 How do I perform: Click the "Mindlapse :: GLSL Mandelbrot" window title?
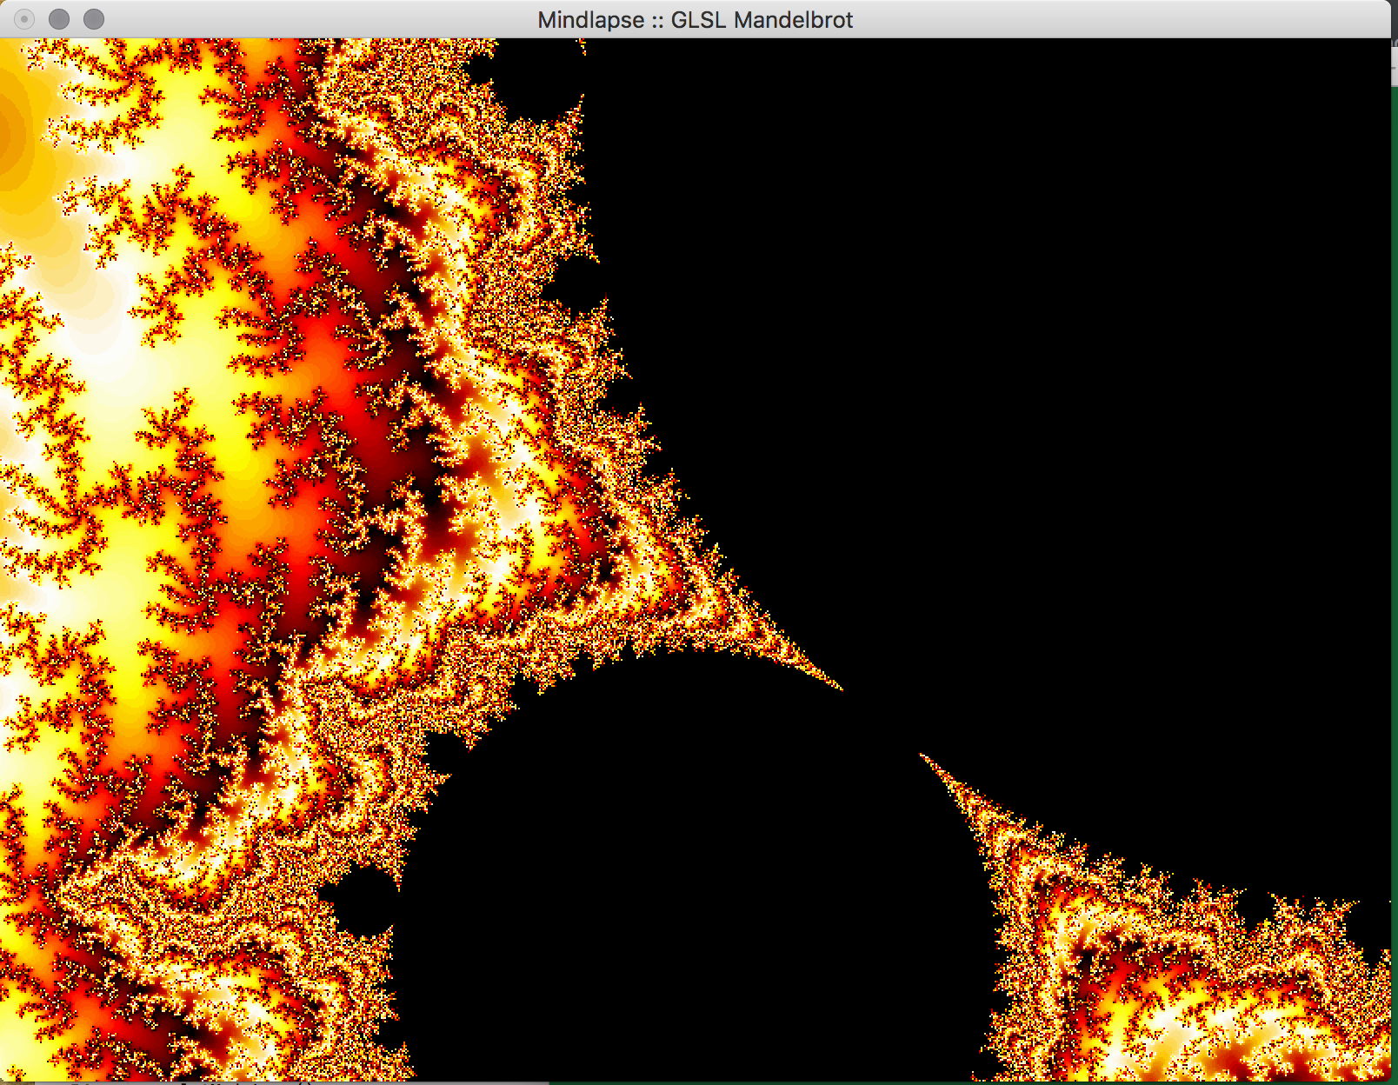point(695,19)
